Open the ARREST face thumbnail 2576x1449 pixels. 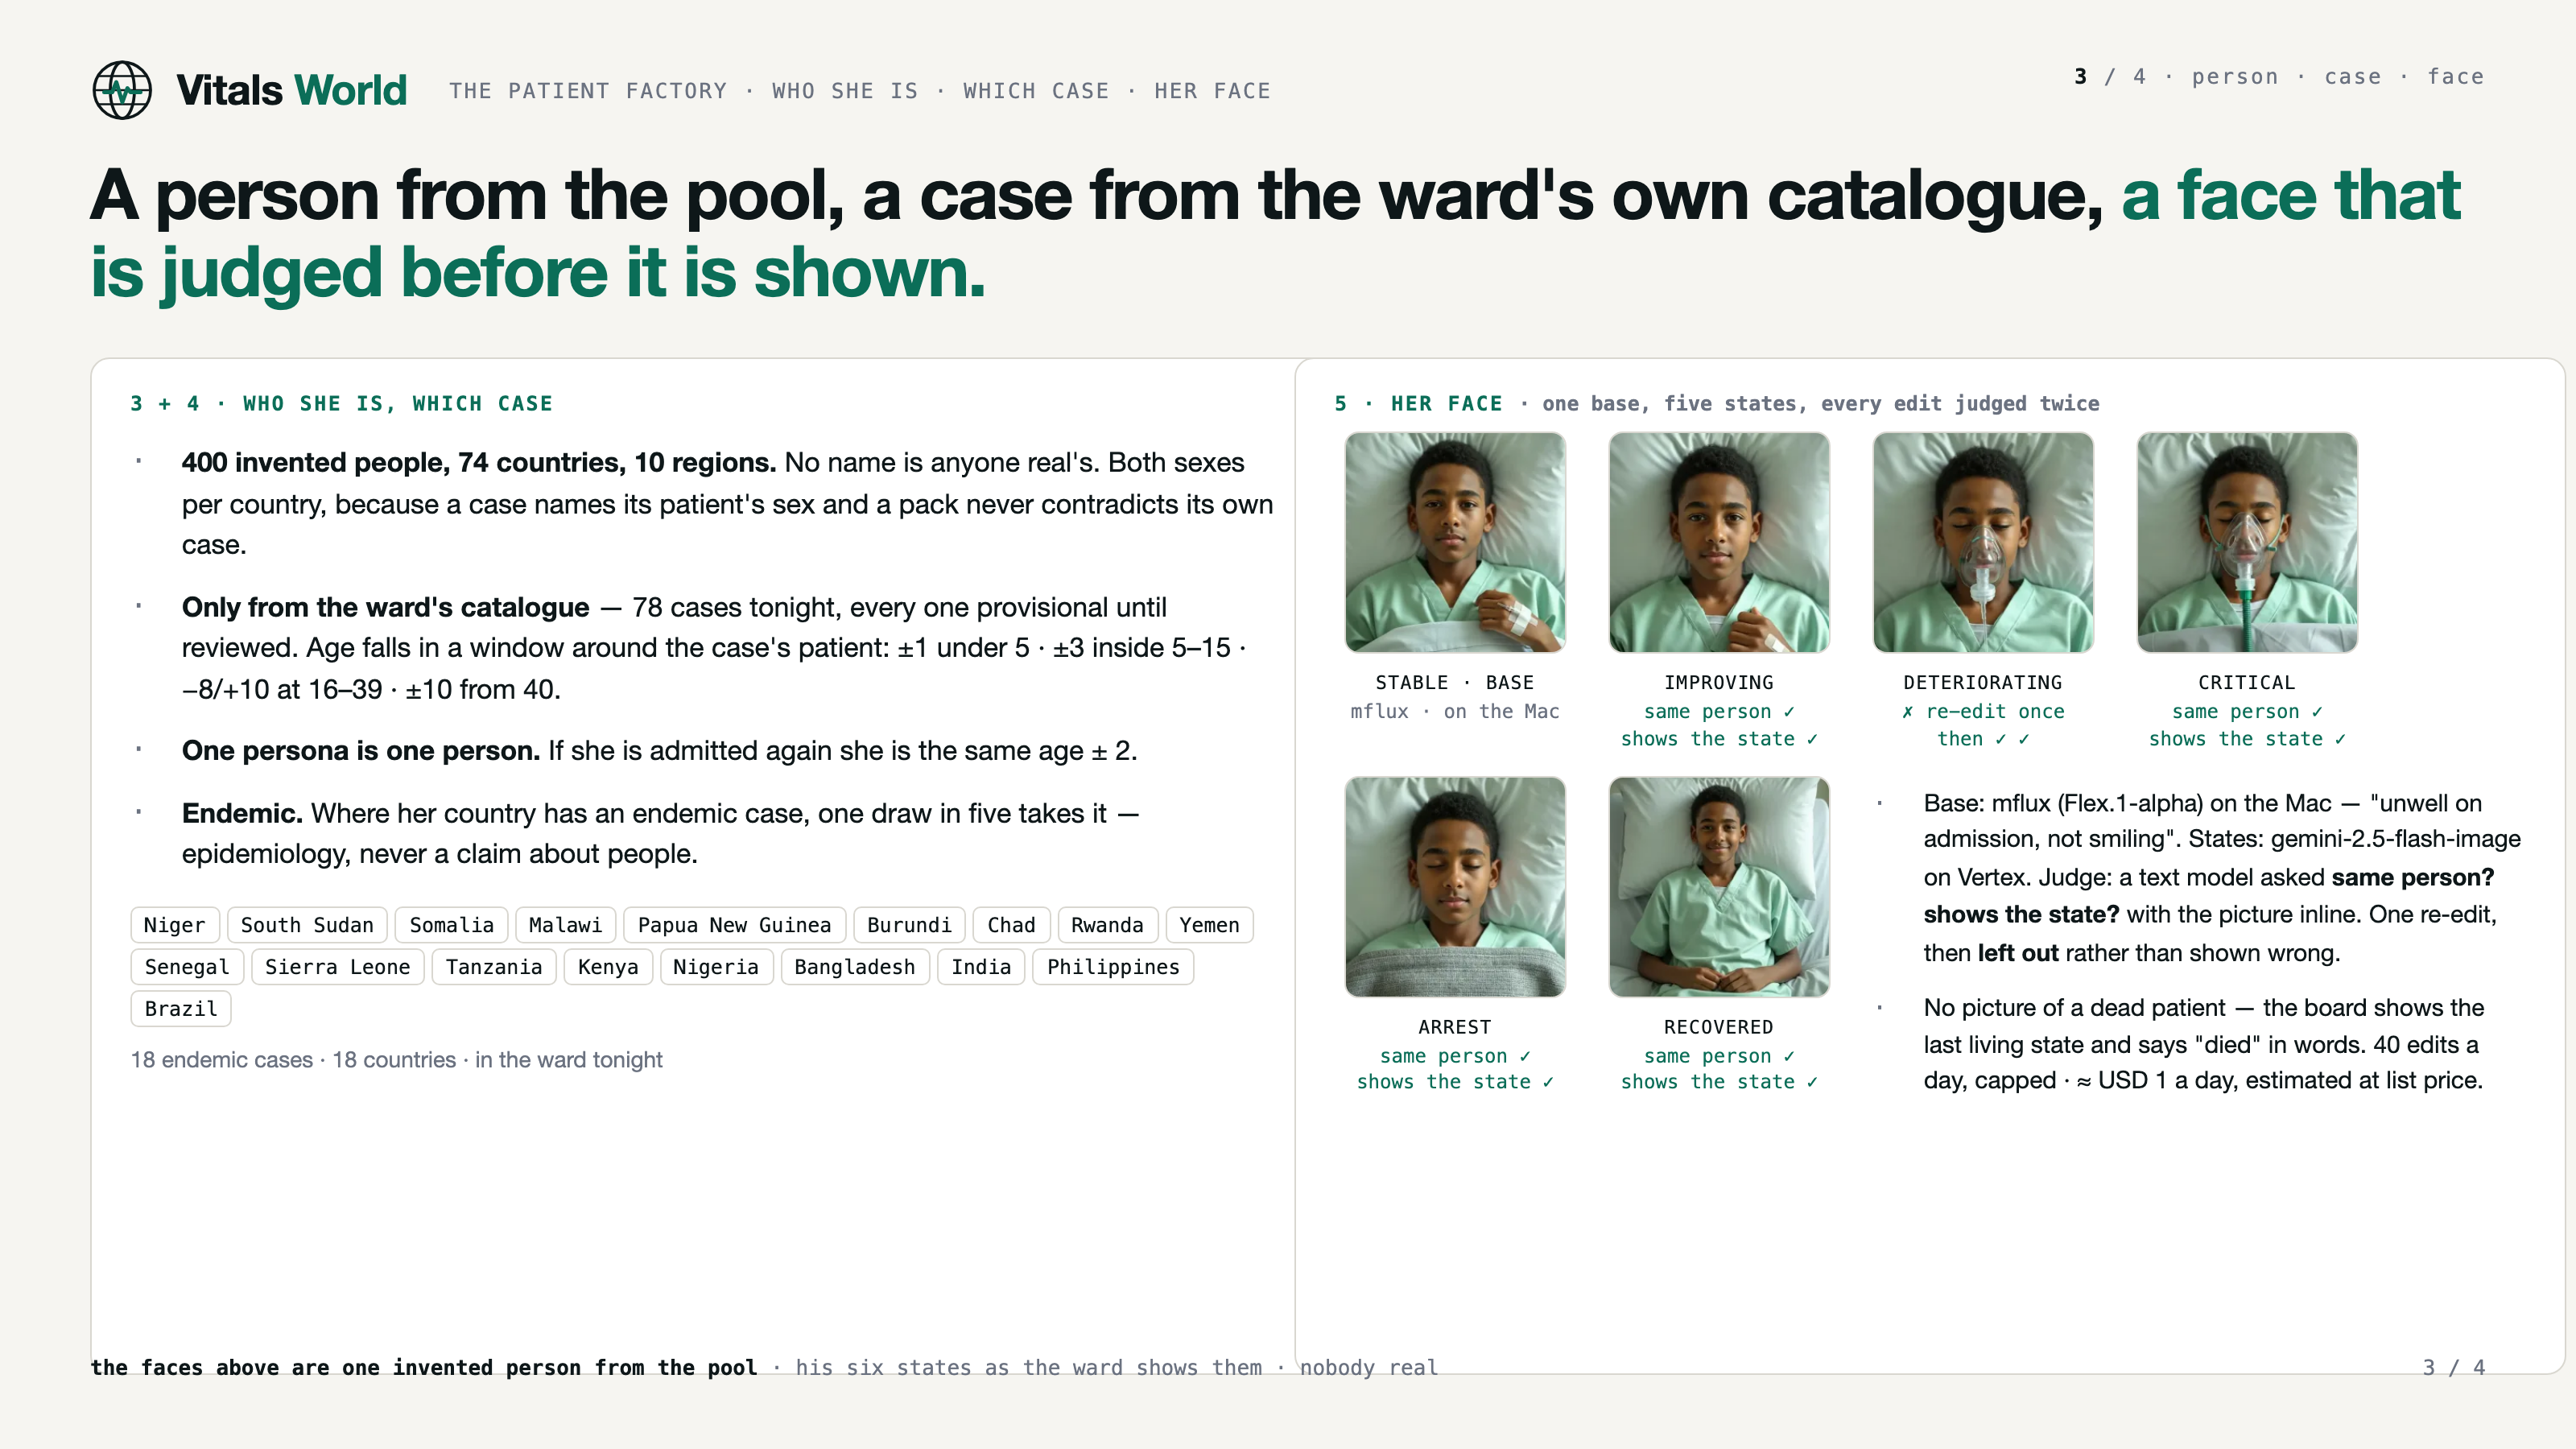[1455, 887]
